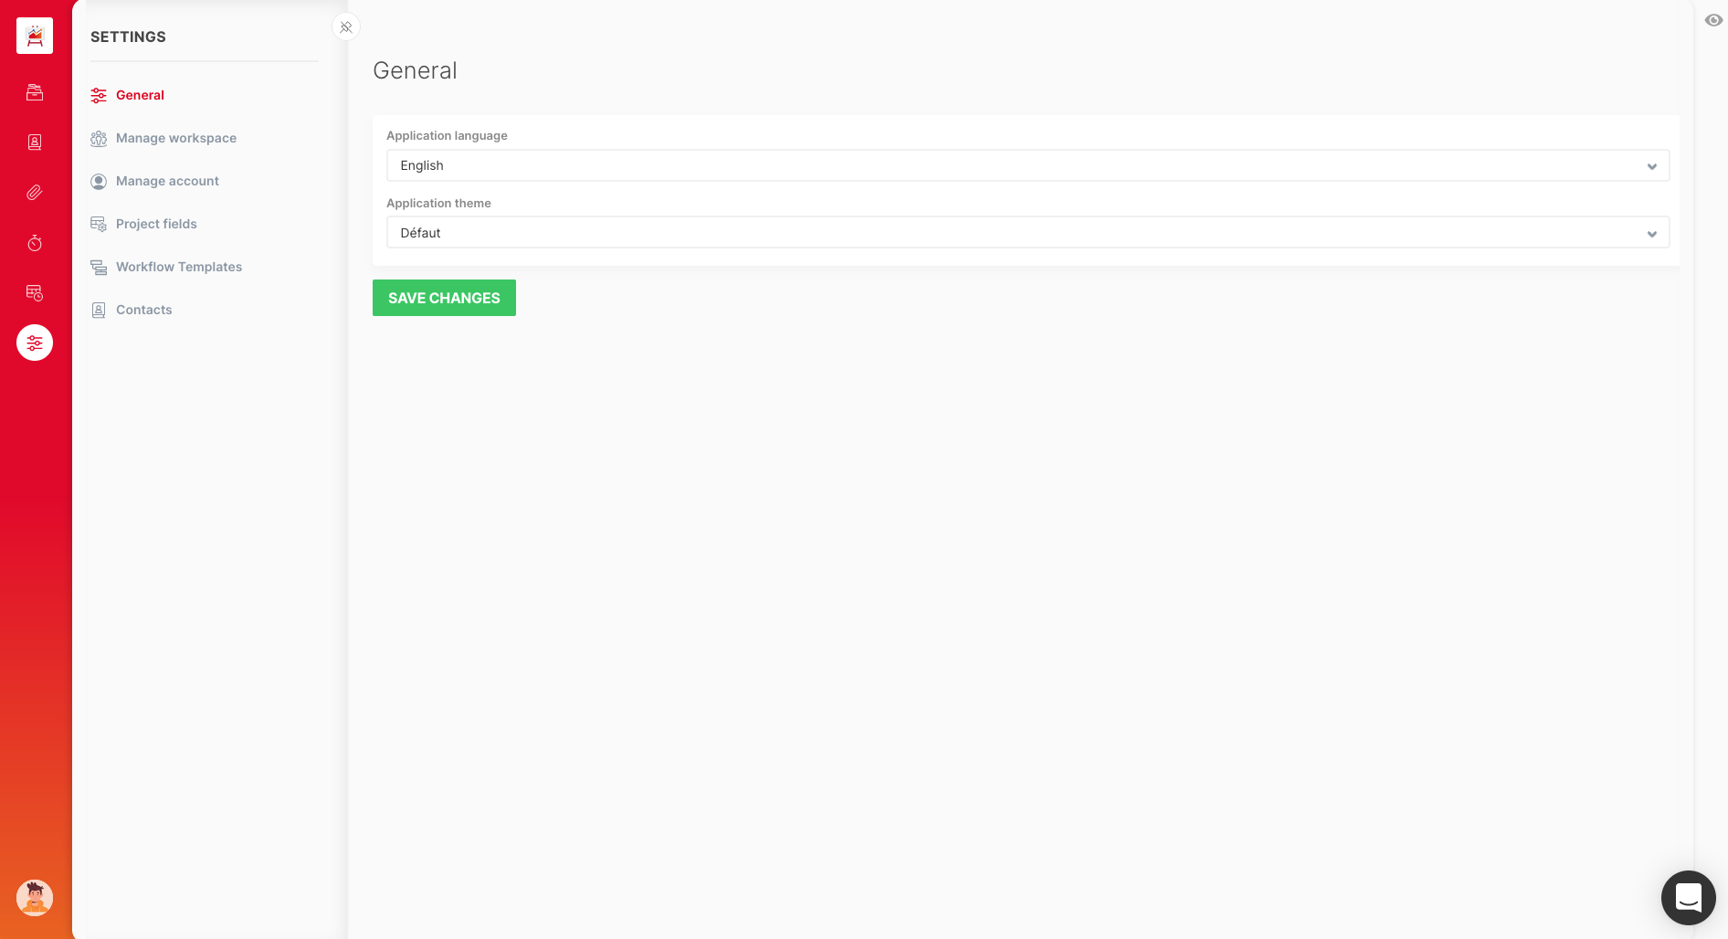Open the Application theme dropdown

(1027, 233)
